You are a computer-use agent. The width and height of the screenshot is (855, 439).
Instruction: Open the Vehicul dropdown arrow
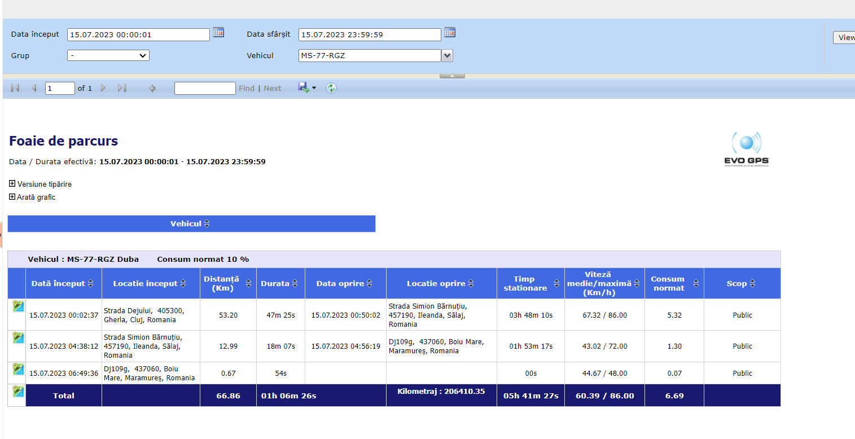pyautogui.click(x=447, y=55)
